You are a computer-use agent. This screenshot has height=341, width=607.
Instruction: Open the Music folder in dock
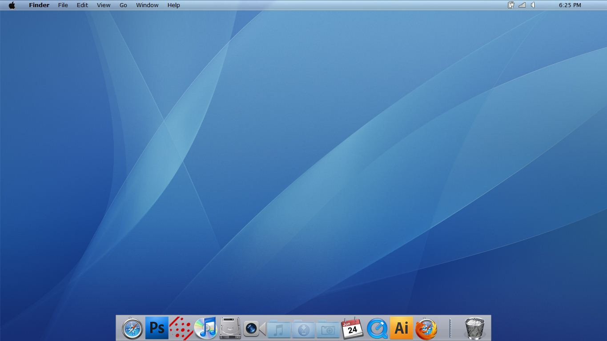(279, 329)
